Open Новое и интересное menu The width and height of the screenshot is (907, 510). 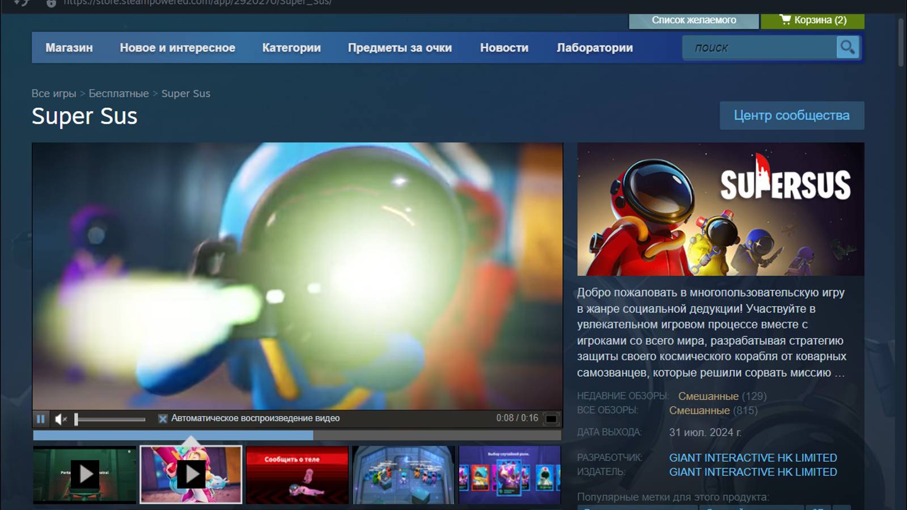(177, 48)
